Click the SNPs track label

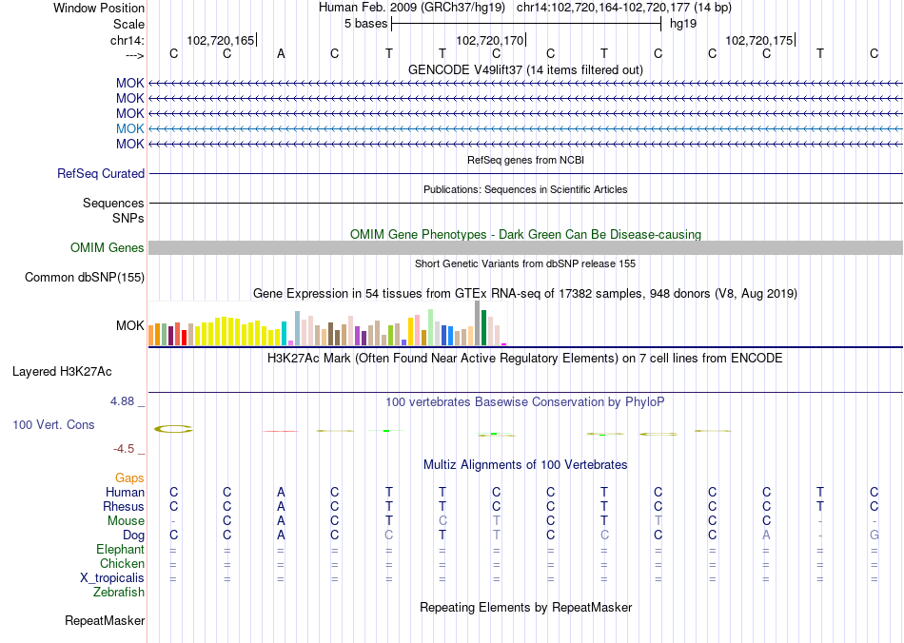click(128, 219)
